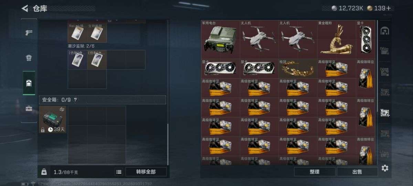Open the briefcase tab in left sidebar

tap(29, 108)
